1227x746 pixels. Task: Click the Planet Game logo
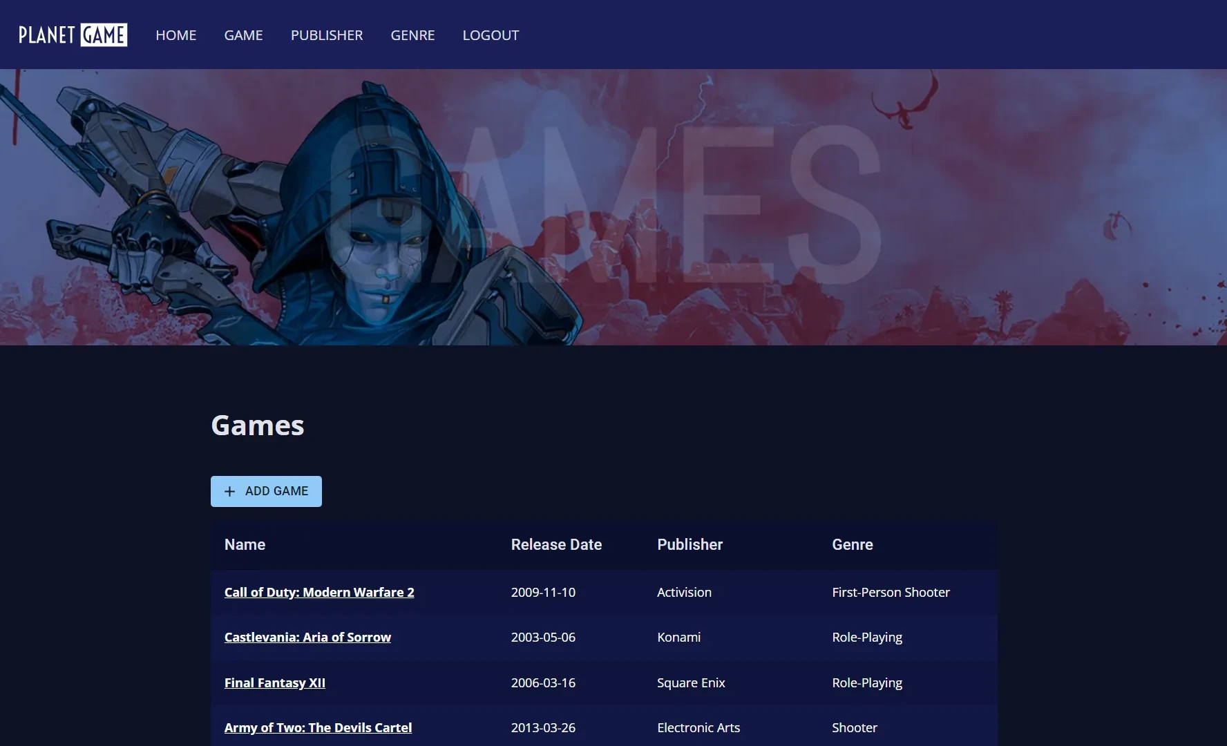tap(73, 35)
